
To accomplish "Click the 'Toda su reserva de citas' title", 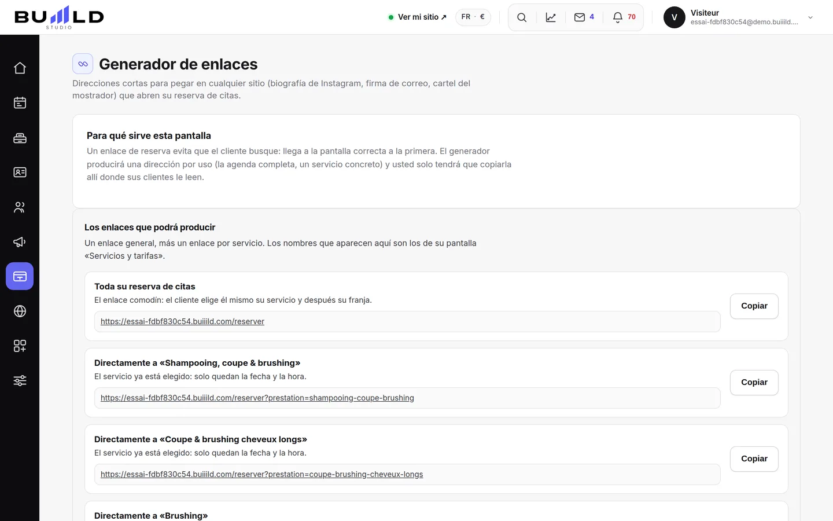I will pos(145,287).
